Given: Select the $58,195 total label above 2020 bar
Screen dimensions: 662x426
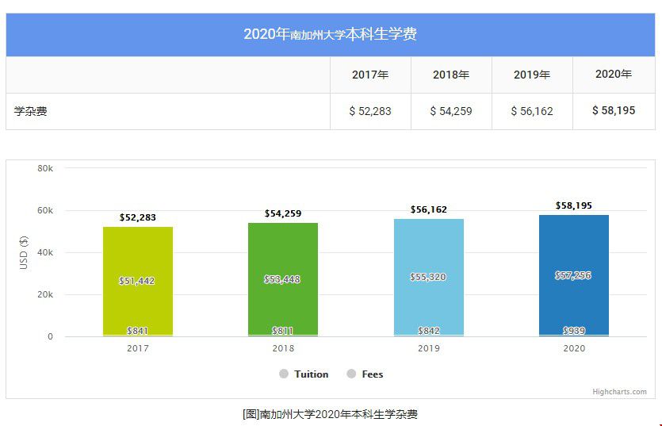Looking at the screenshot, I should click(574, 205).
